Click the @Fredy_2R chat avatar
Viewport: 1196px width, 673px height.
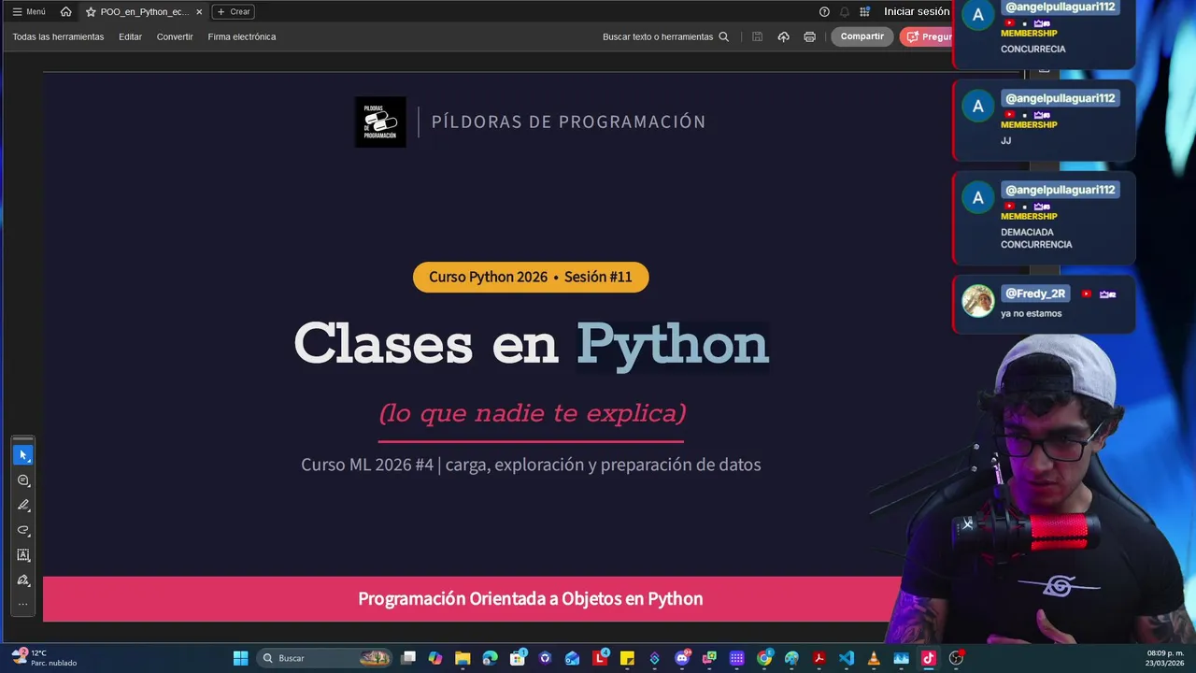tap(978, 301)
